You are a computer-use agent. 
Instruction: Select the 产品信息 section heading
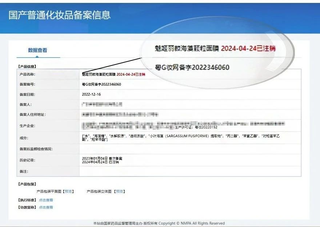27,67
